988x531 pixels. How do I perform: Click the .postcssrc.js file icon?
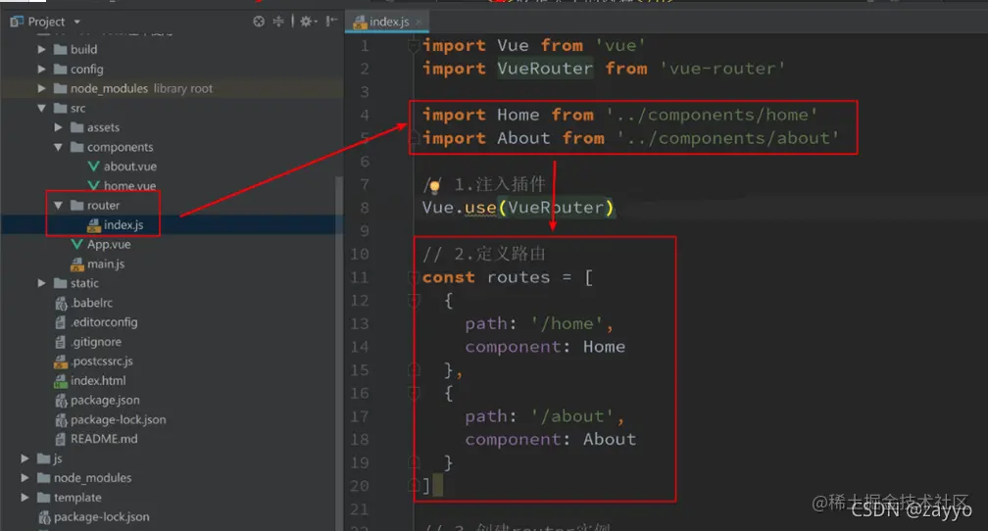pos(61,362)
